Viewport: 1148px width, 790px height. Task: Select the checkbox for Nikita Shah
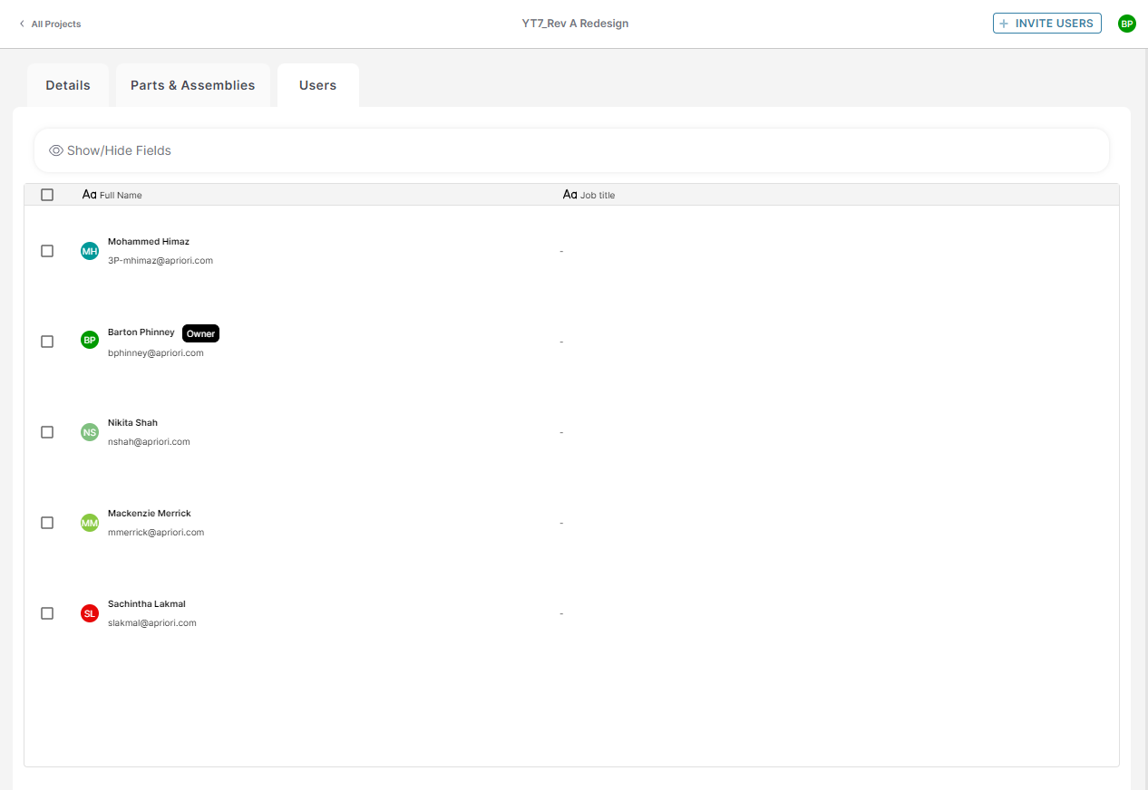tap(47, 432)
